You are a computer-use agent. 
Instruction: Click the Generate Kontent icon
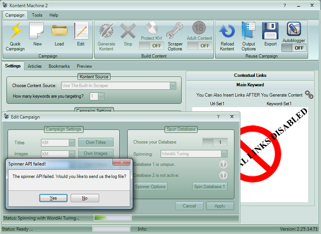pos(106,31)
